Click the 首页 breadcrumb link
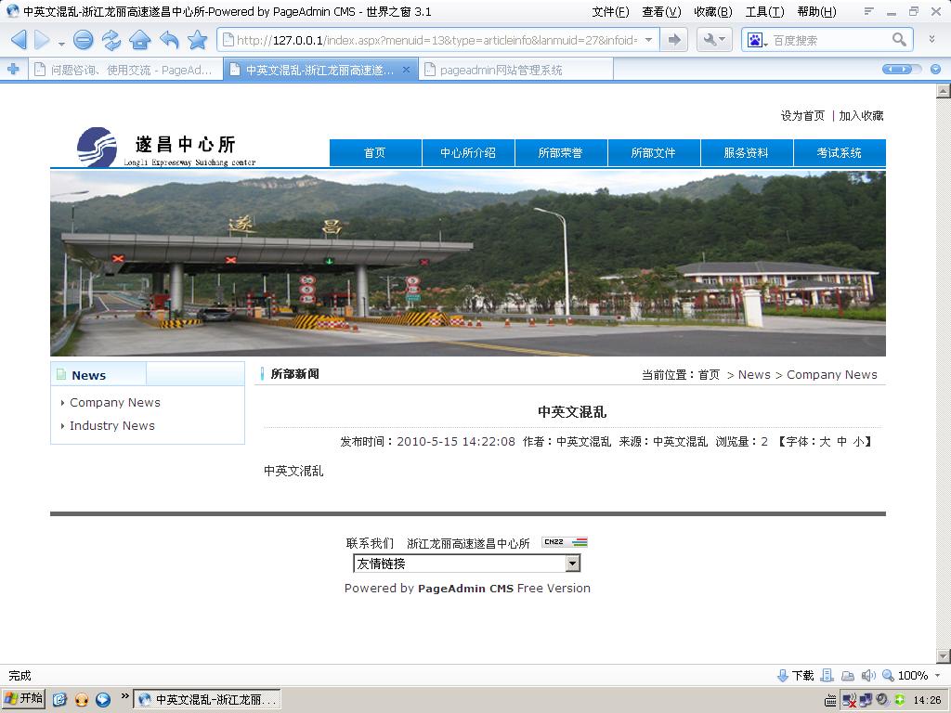Screen dimensions: 951x713 point(709,375)
